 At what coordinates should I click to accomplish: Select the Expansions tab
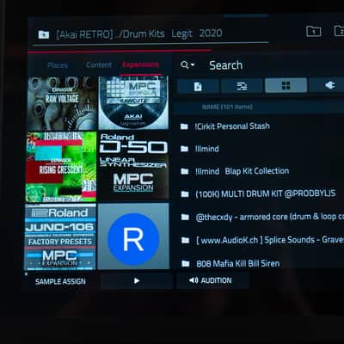(140, 64)
